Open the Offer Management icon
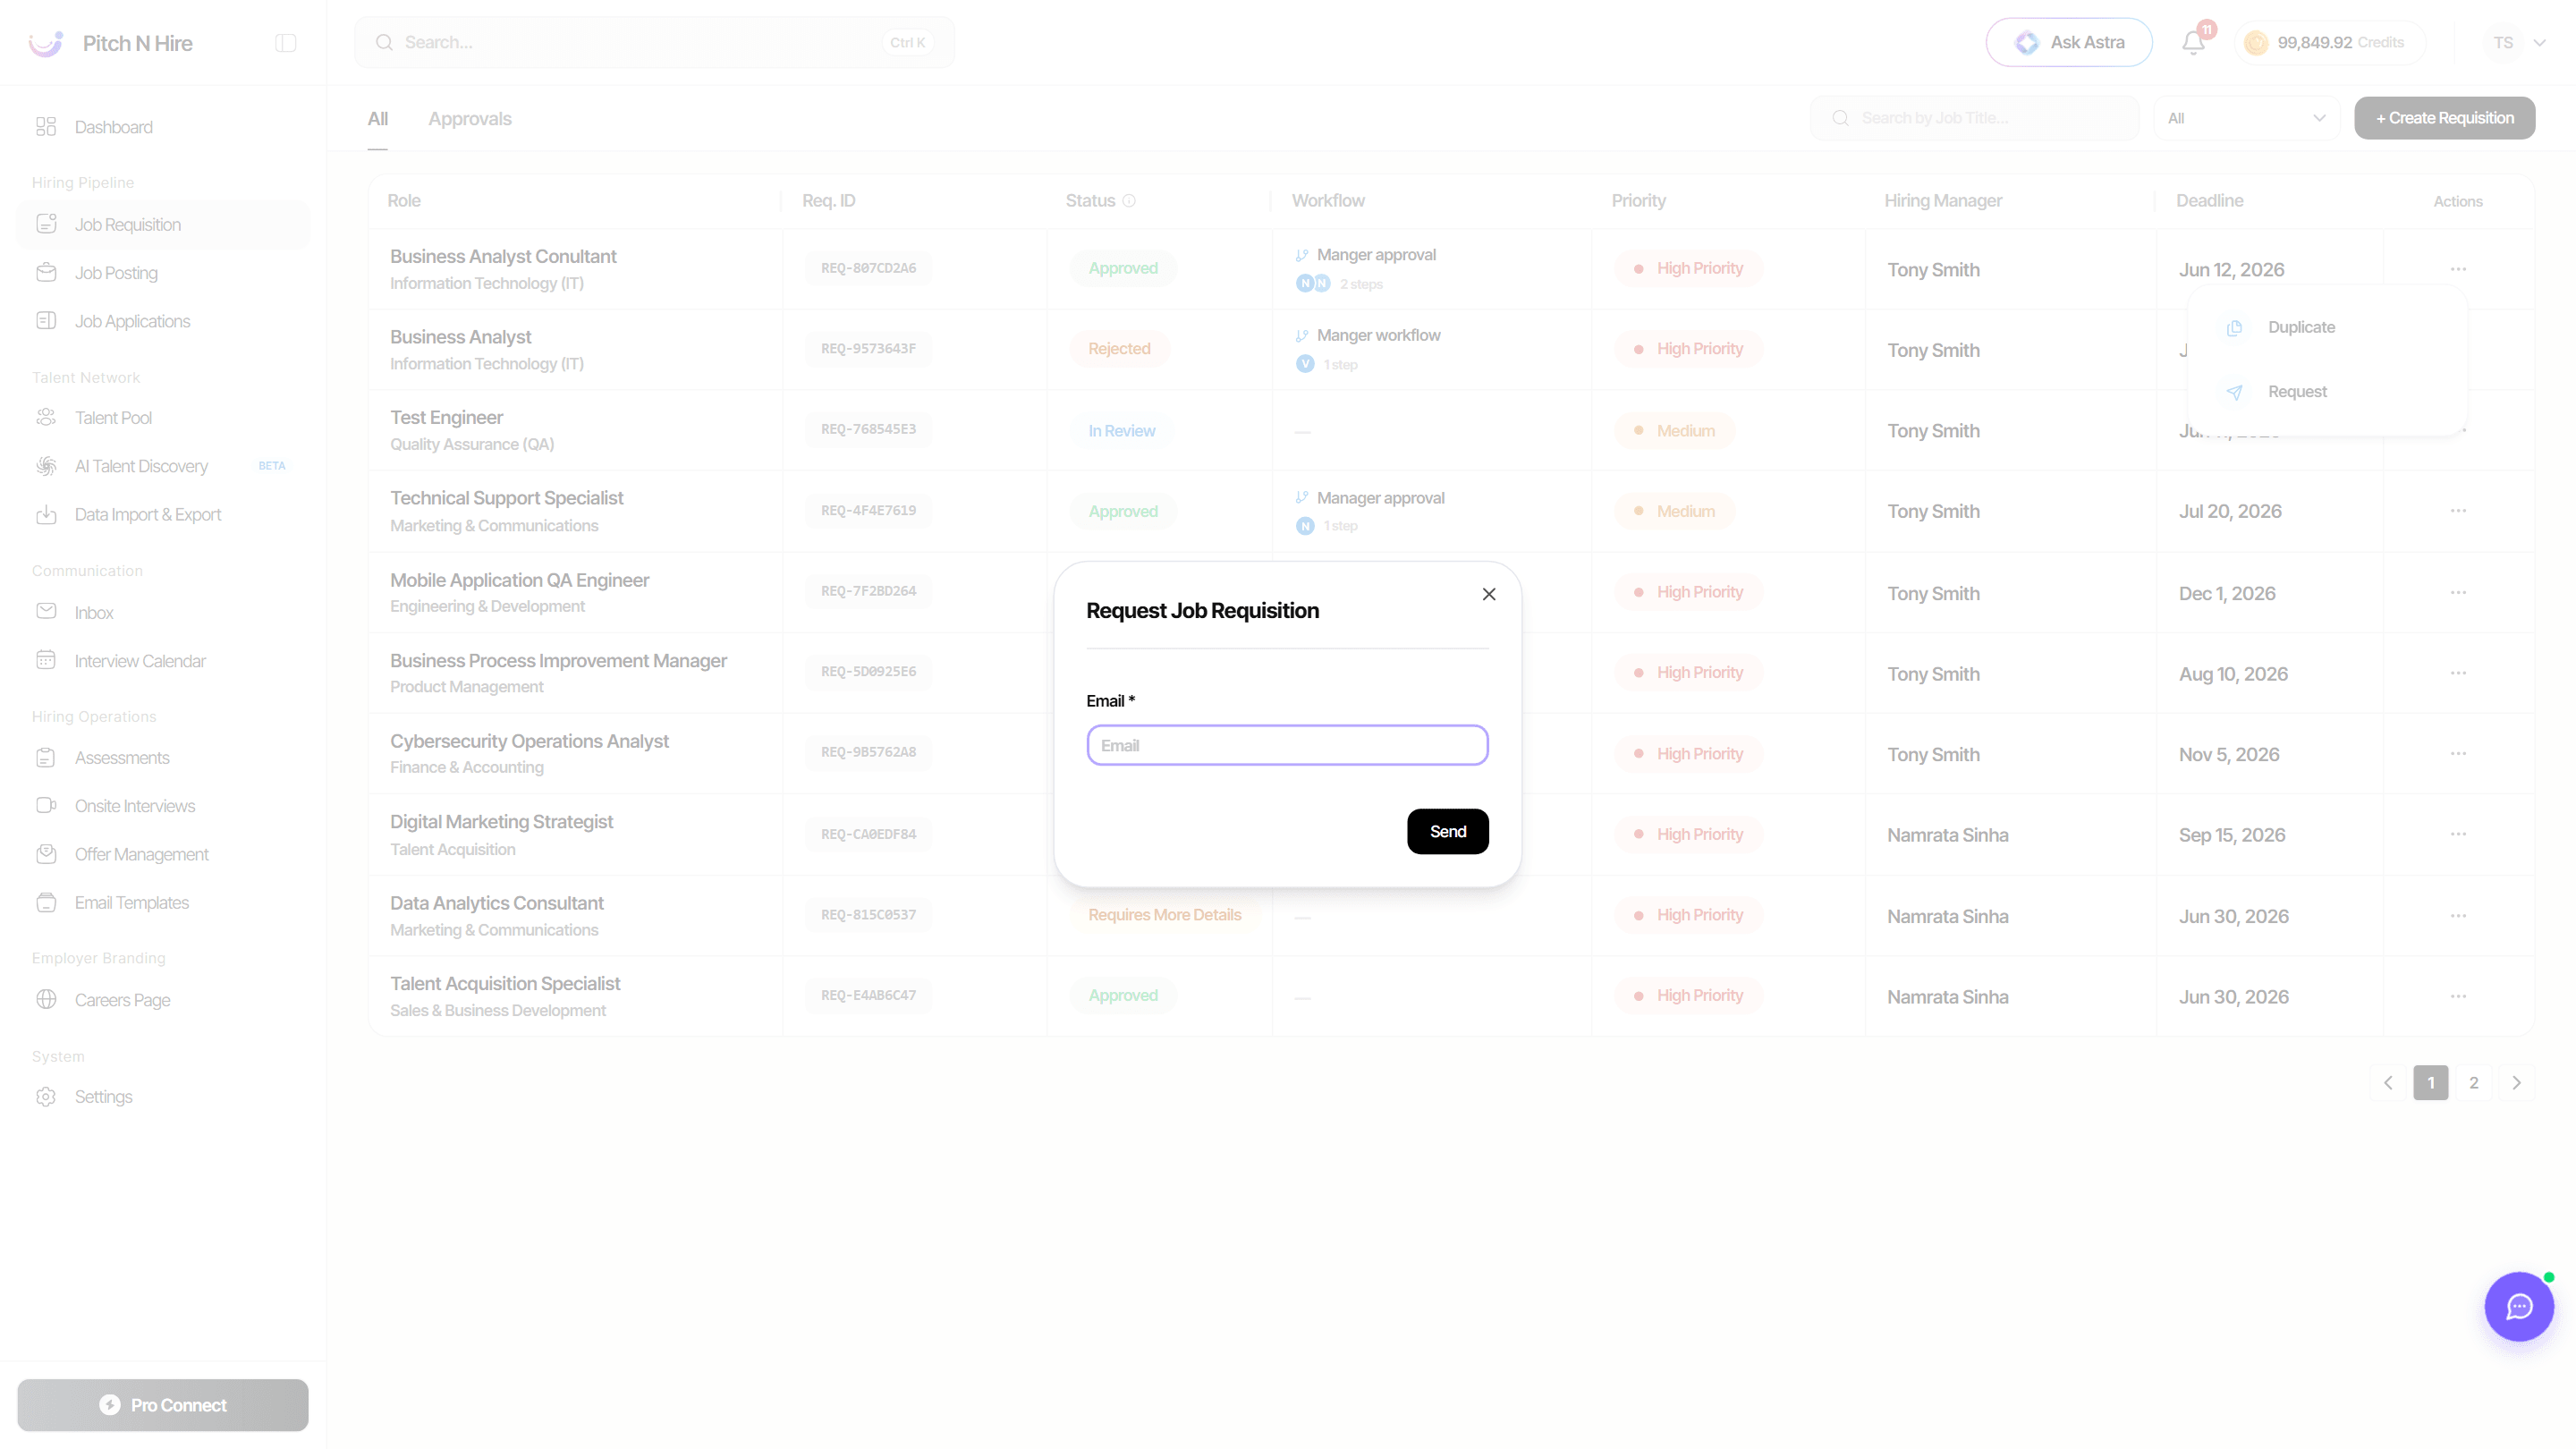The width and height of the screenshot is (2576, 1449). tap(46, 853)
